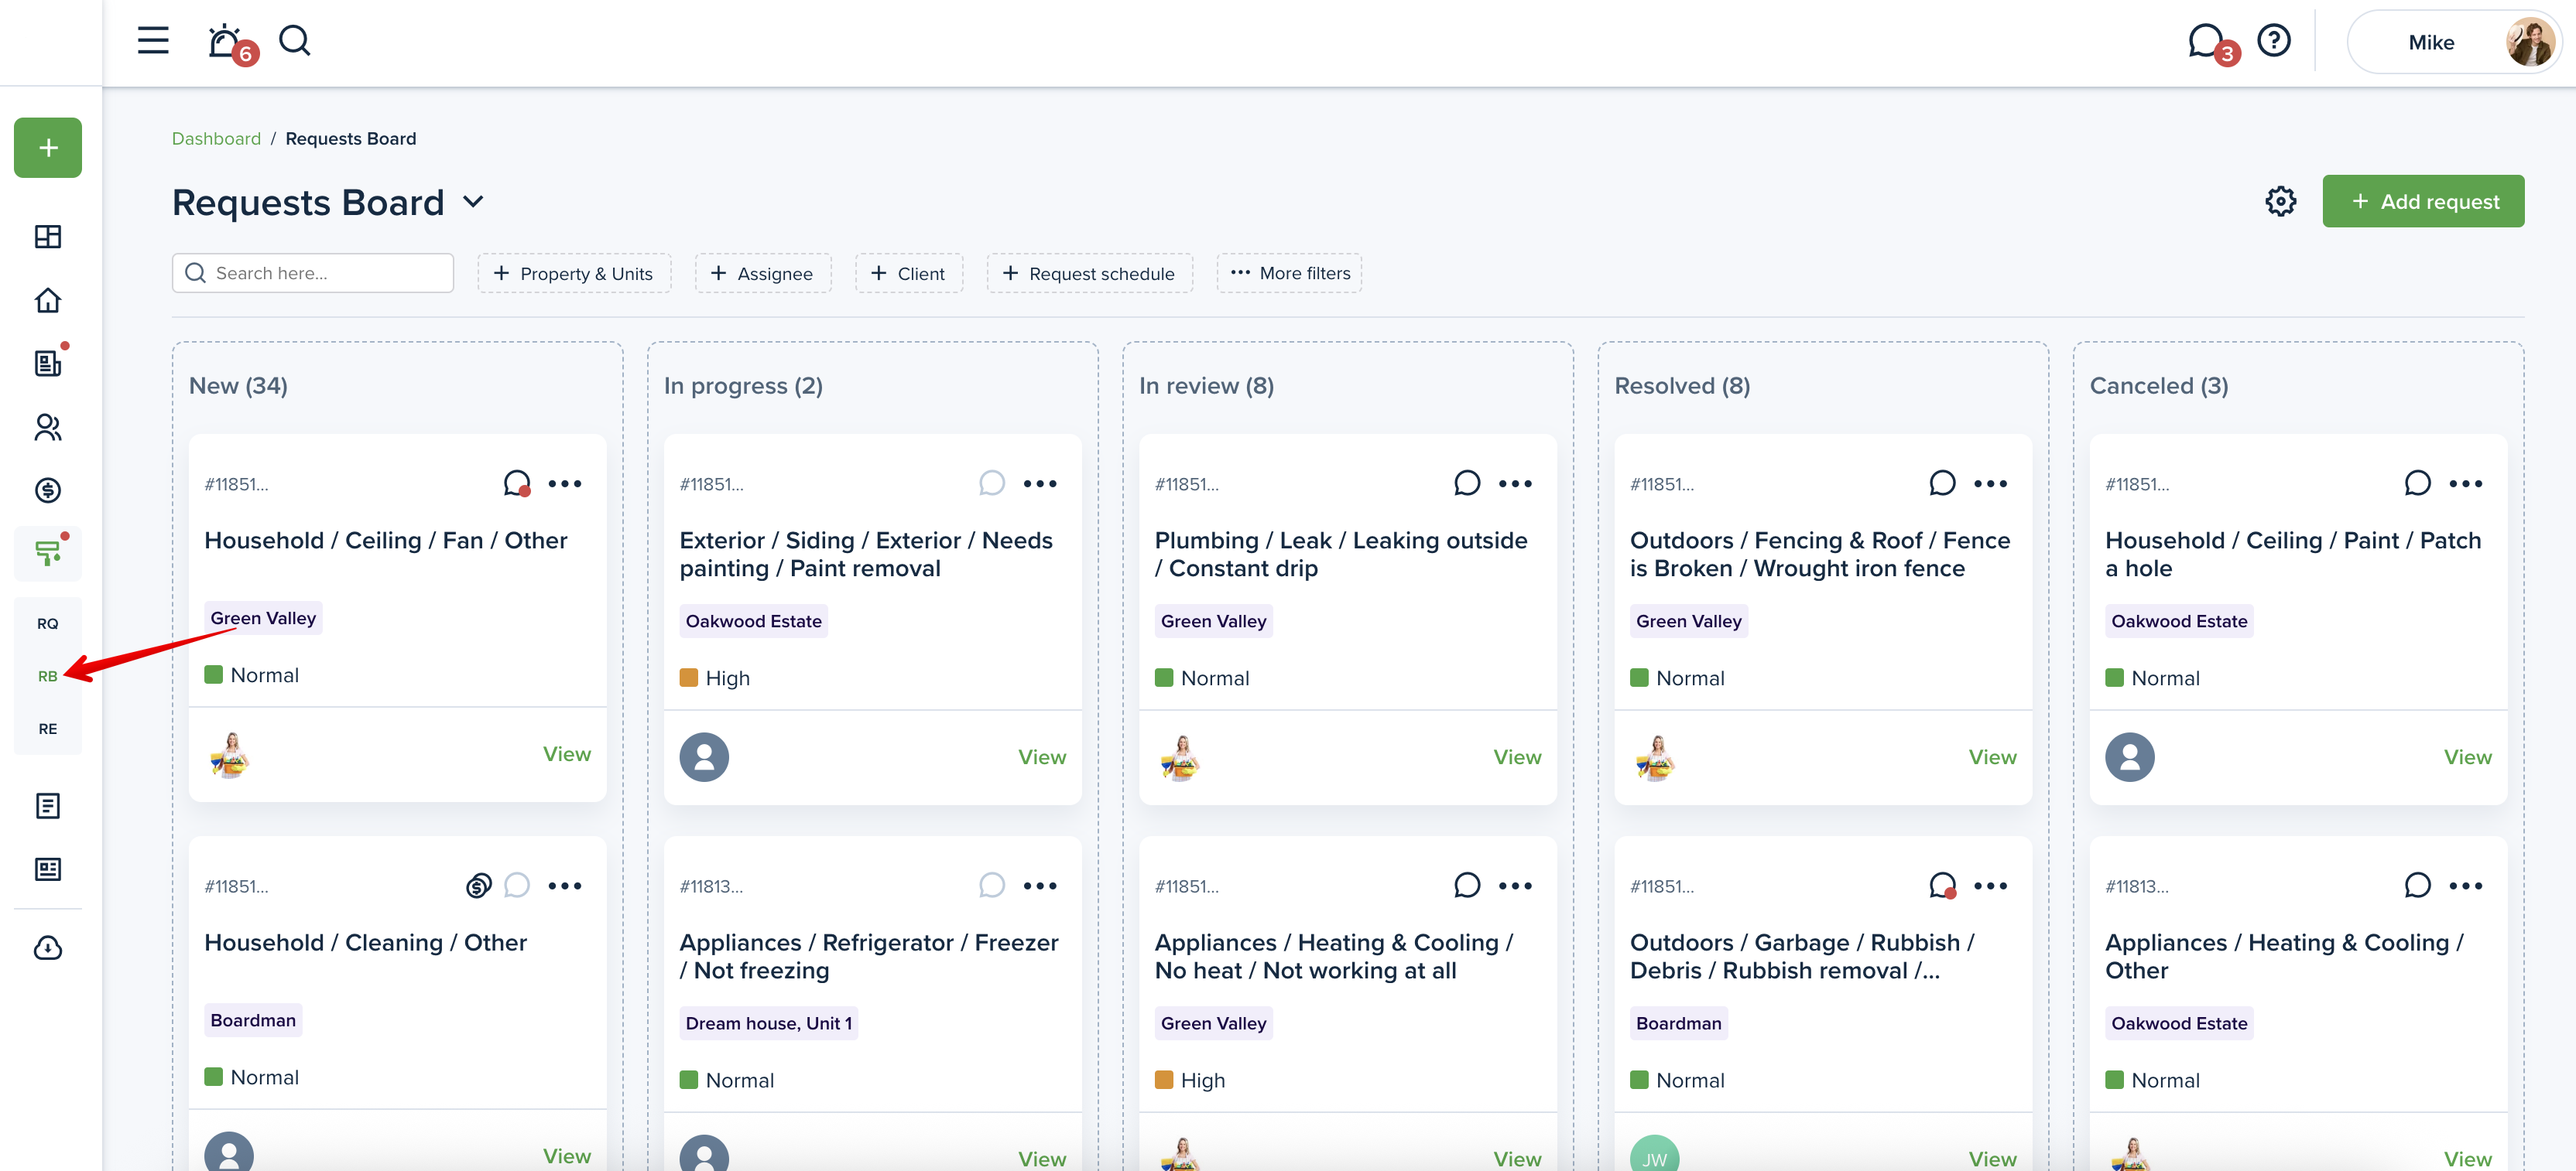Click the help question mark icon
Viewport: 2576px width, 1171px height.
tap(2274, 41)
